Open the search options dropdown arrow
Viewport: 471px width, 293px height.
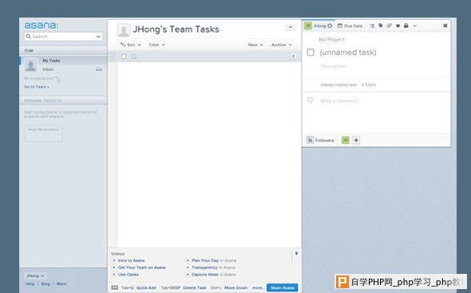[x=98, y=37]
